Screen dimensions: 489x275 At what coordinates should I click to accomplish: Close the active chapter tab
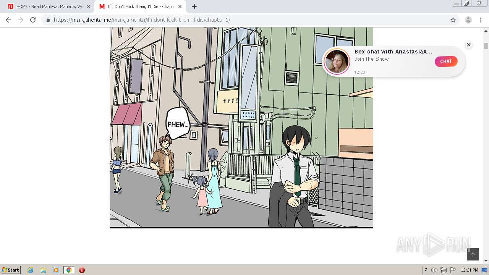point(180,6)
